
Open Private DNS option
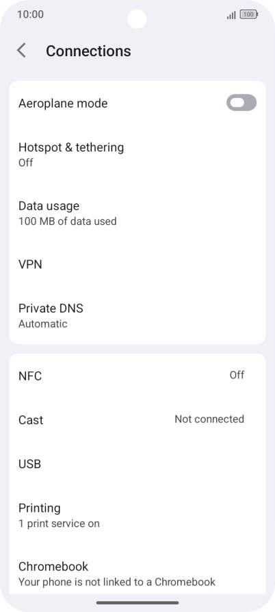coord(137,316)
